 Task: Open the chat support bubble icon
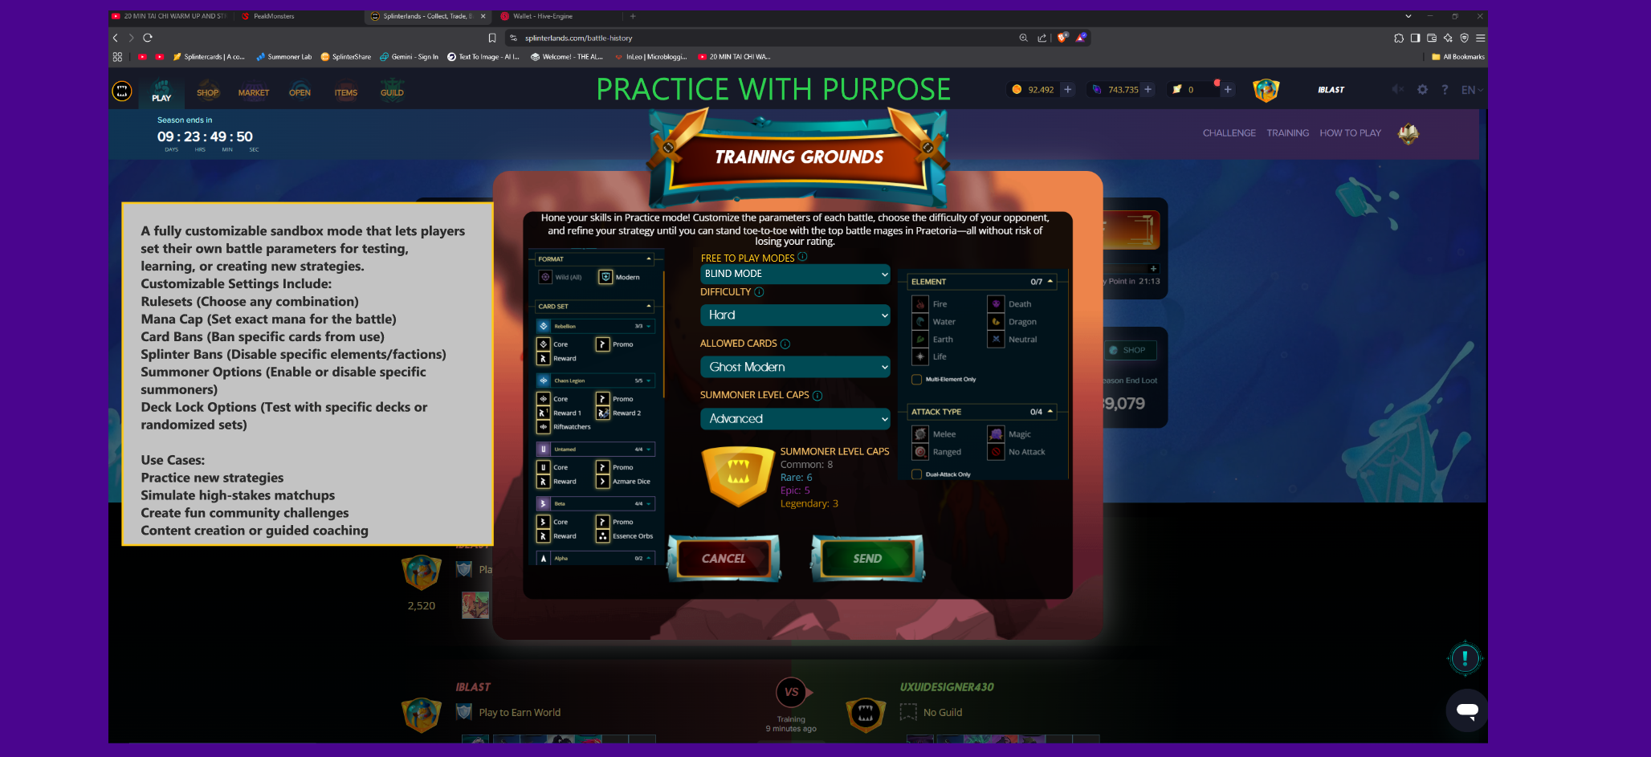[x=1467, y=710]
